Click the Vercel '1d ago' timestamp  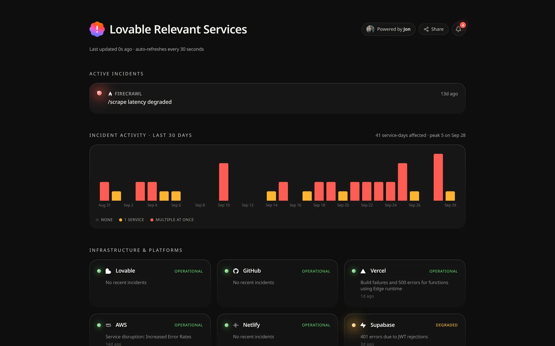367,296
